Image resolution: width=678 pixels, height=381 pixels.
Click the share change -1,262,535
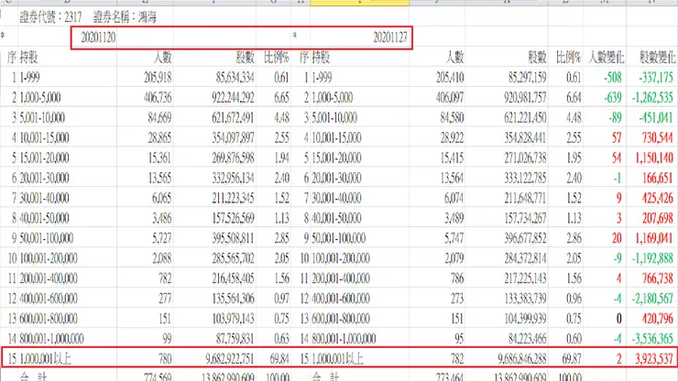tap(653, 97)
